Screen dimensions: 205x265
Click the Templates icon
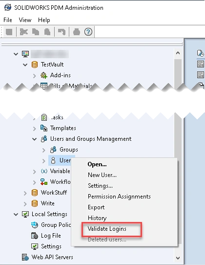[44, 128]
